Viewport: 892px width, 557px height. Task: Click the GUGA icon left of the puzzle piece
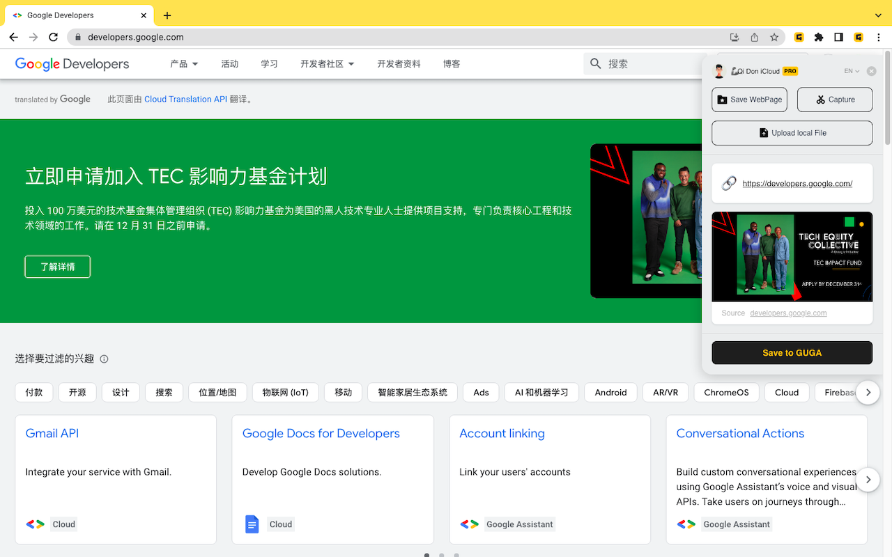tap(799, 37)
